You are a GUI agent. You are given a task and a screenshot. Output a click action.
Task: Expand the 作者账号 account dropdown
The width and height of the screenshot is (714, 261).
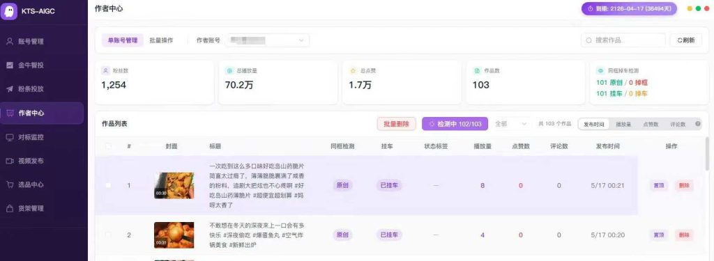tap(267, 40)
